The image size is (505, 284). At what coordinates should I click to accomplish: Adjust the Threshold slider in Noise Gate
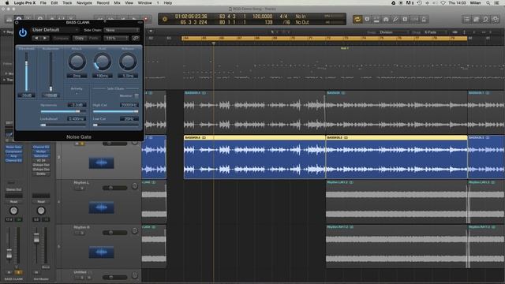(26, 72)
